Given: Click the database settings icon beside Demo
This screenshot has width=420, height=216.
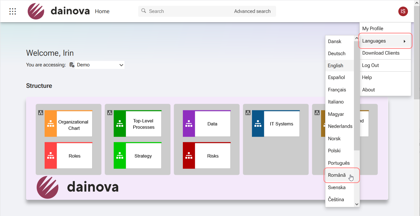Looking at the screenshot, I should 72,65.
